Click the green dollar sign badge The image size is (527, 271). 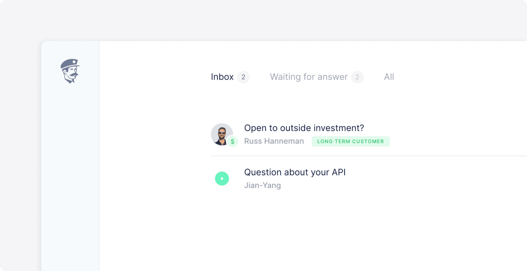click(x=233, y=141)
